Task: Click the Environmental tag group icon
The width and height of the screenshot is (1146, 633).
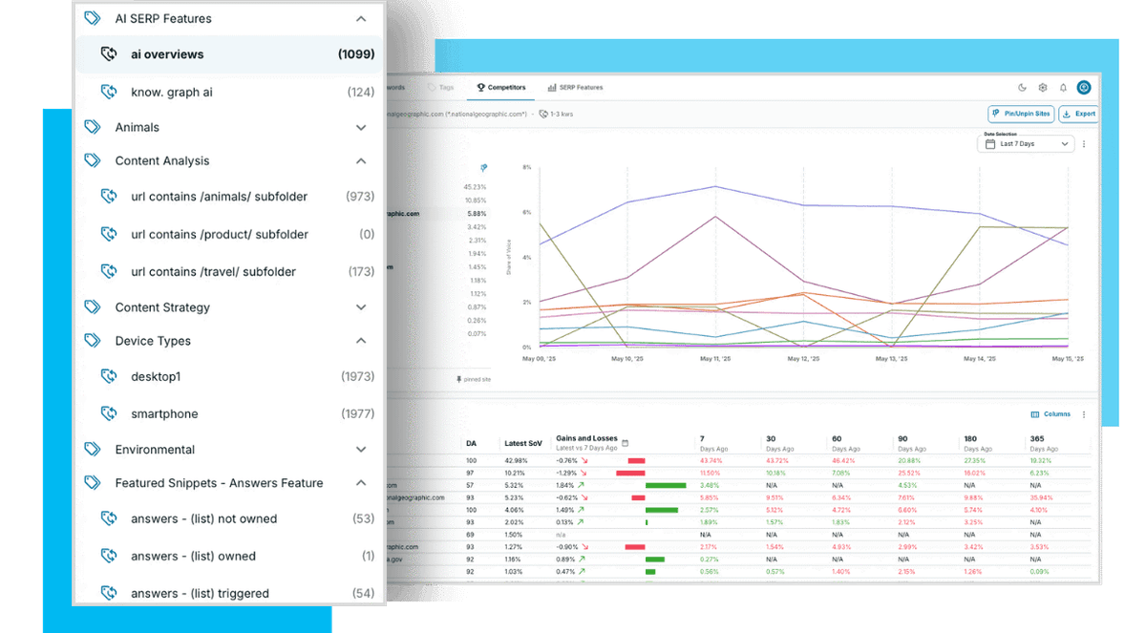Action: point(92,449)
